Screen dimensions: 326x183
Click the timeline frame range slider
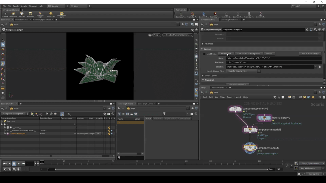[x=162, y=169]
